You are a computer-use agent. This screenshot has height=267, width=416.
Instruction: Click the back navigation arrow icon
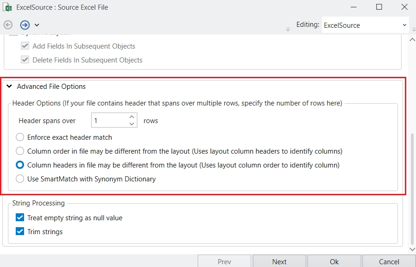coord(8,25)
